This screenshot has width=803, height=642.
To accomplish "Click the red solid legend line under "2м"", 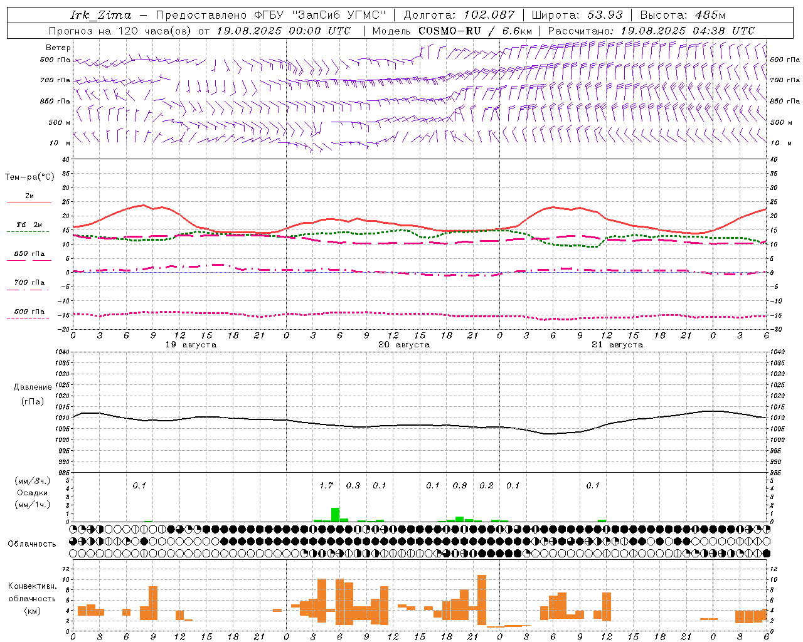I will coord(29,203).
